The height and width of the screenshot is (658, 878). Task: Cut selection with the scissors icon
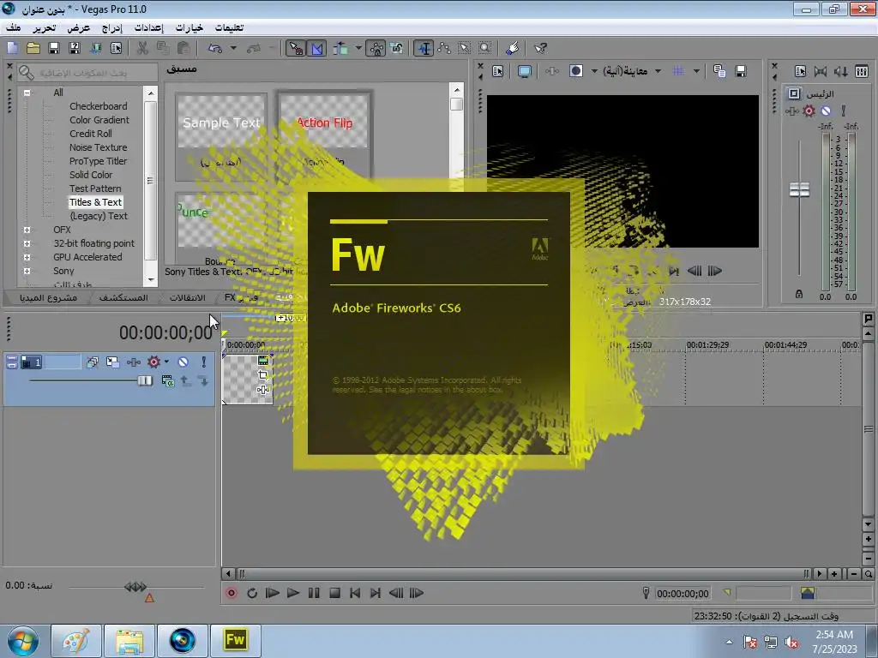click(x=143, y=48)
